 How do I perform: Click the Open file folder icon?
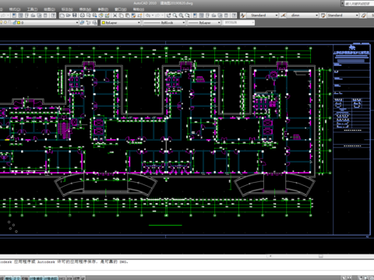pos(69,16)
